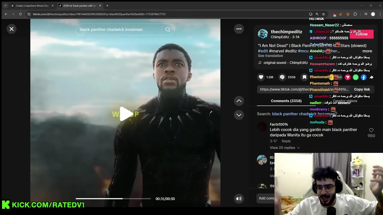The image size is (383, 215).
Task: Go back in browser history
Action: coord(6,14)
